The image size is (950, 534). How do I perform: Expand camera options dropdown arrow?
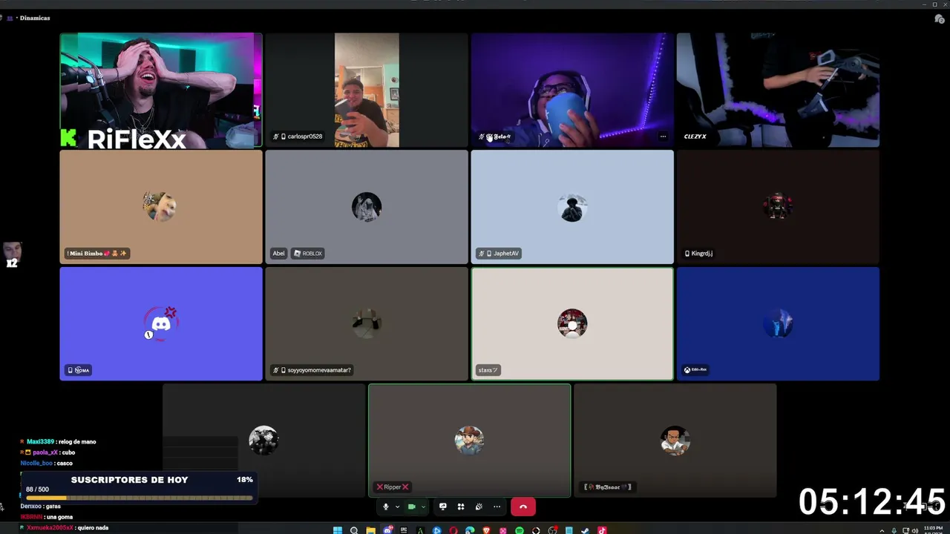[x=423, y=507]
